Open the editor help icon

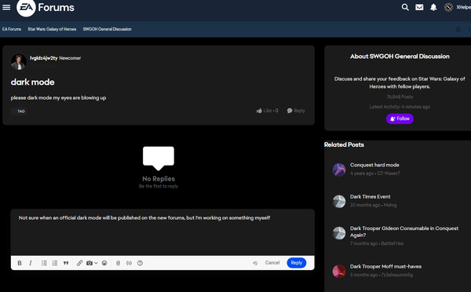(140, 263)
